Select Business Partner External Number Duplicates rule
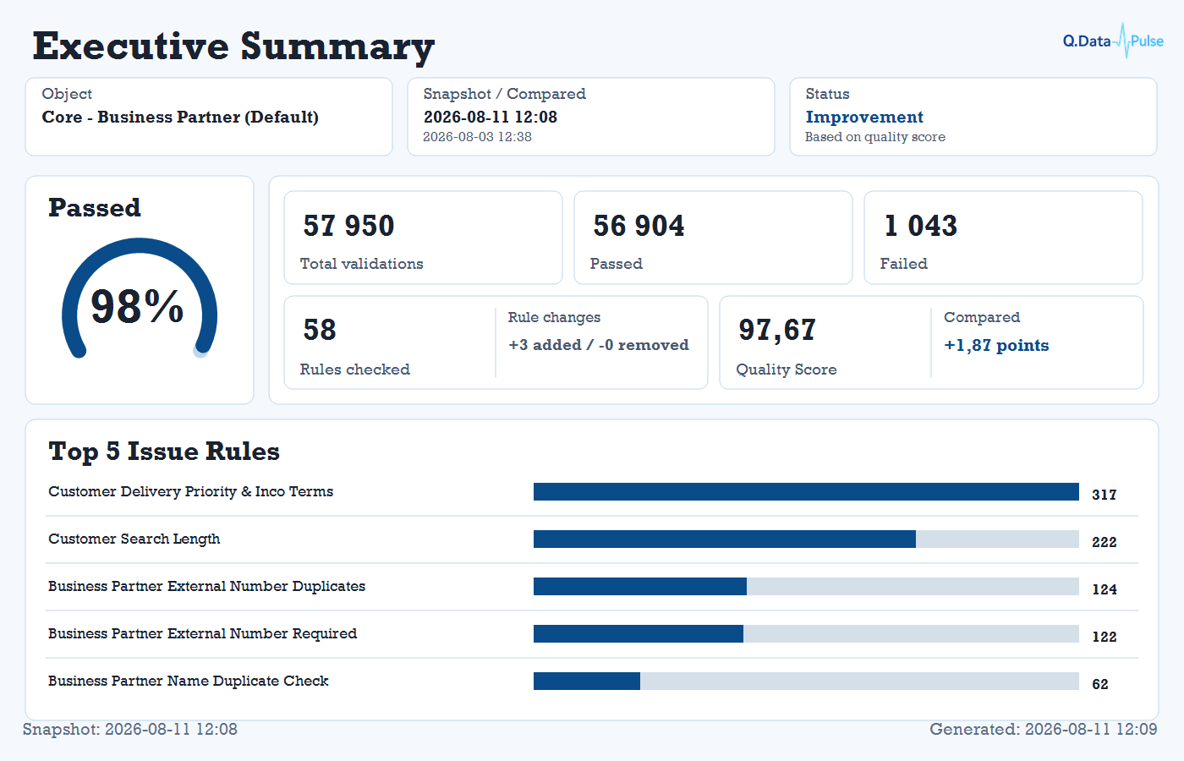This screenshot has height=761, width=1184. 206,586
